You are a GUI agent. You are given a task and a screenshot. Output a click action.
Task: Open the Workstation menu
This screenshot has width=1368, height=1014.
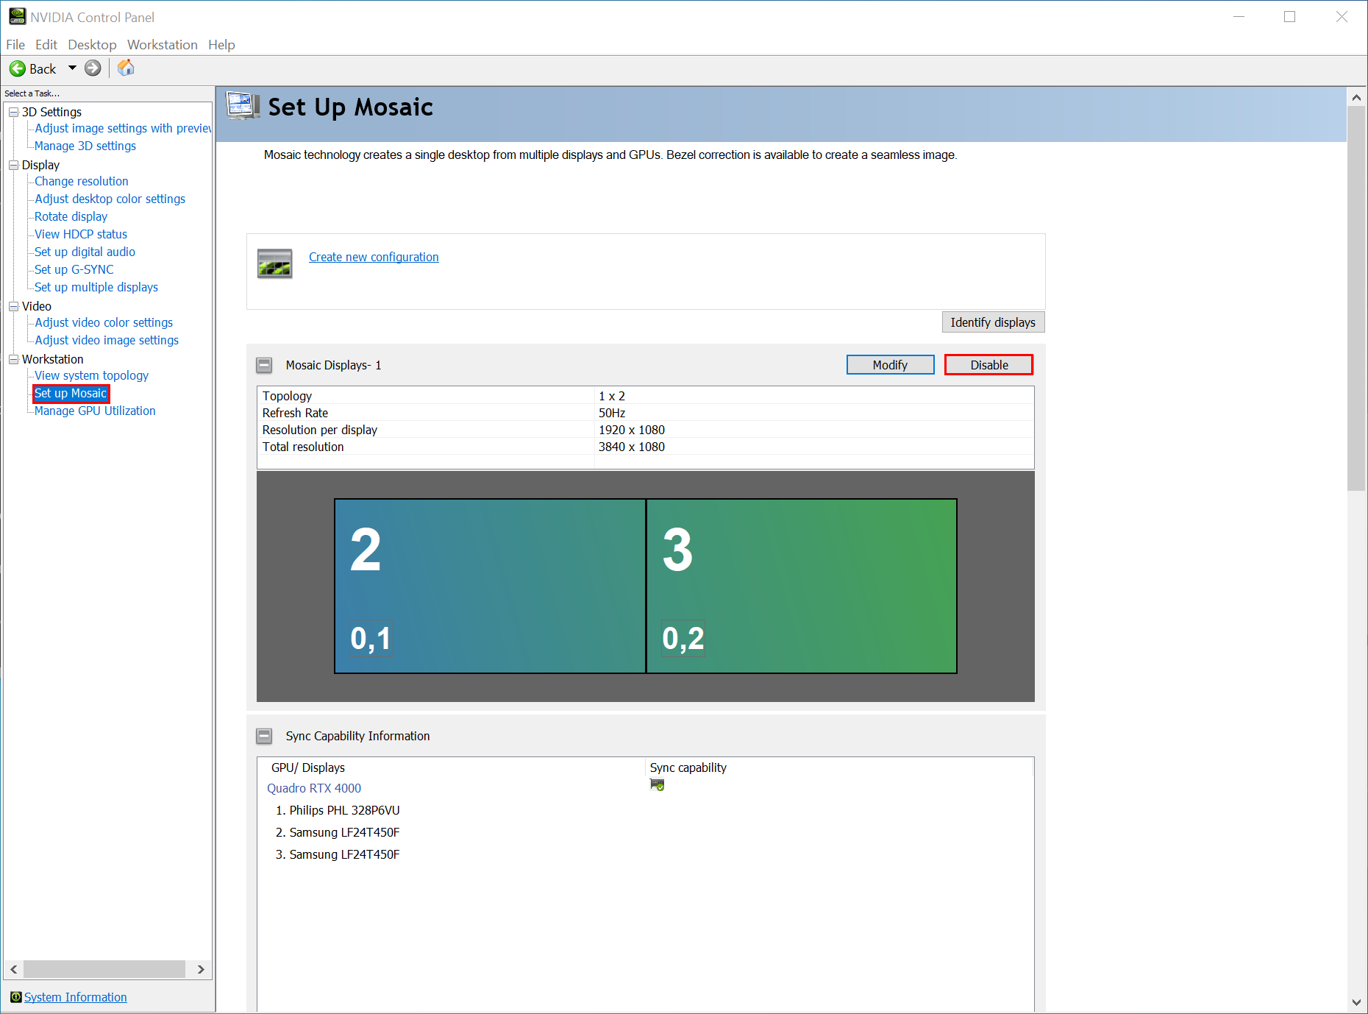click(x=162, y=45)
